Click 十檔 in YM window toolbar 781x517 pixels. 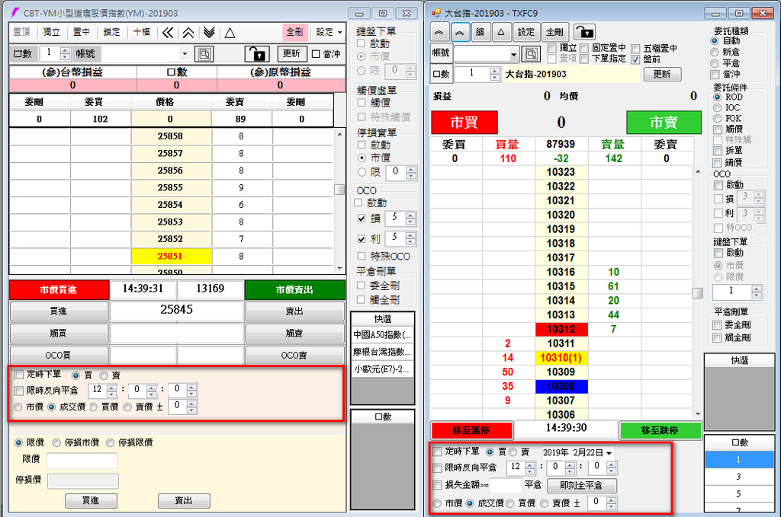142,32
